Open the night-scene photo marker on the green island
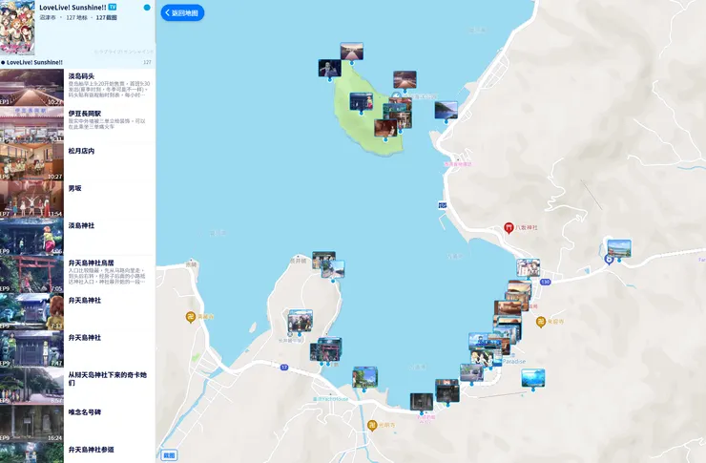Viewport: 706px width, 463px height. click(361, 102)
